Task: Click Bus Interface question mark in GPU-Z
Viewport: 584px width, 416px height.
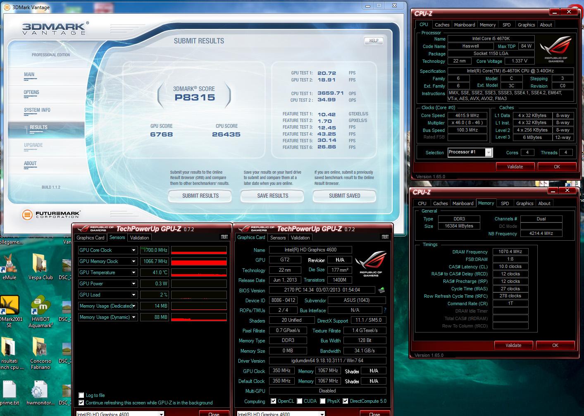Action: [x=385, y=310]
